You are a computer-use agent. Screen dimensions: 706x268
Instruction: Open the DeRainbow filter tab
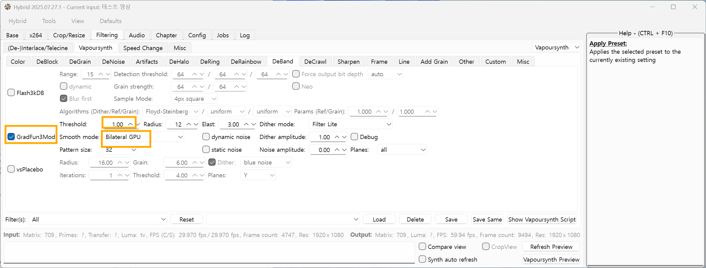point(246,62)
